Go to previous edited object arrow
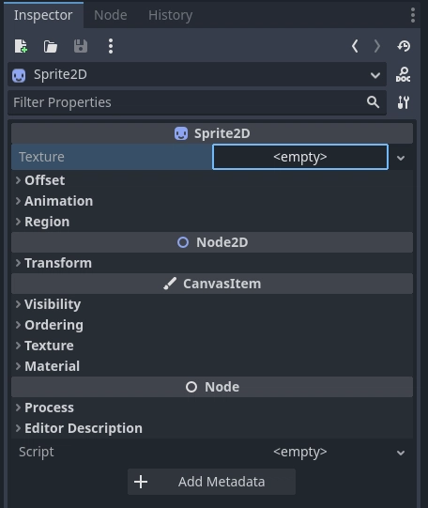Viewport: 428px width, 508px height. (355, 46)
